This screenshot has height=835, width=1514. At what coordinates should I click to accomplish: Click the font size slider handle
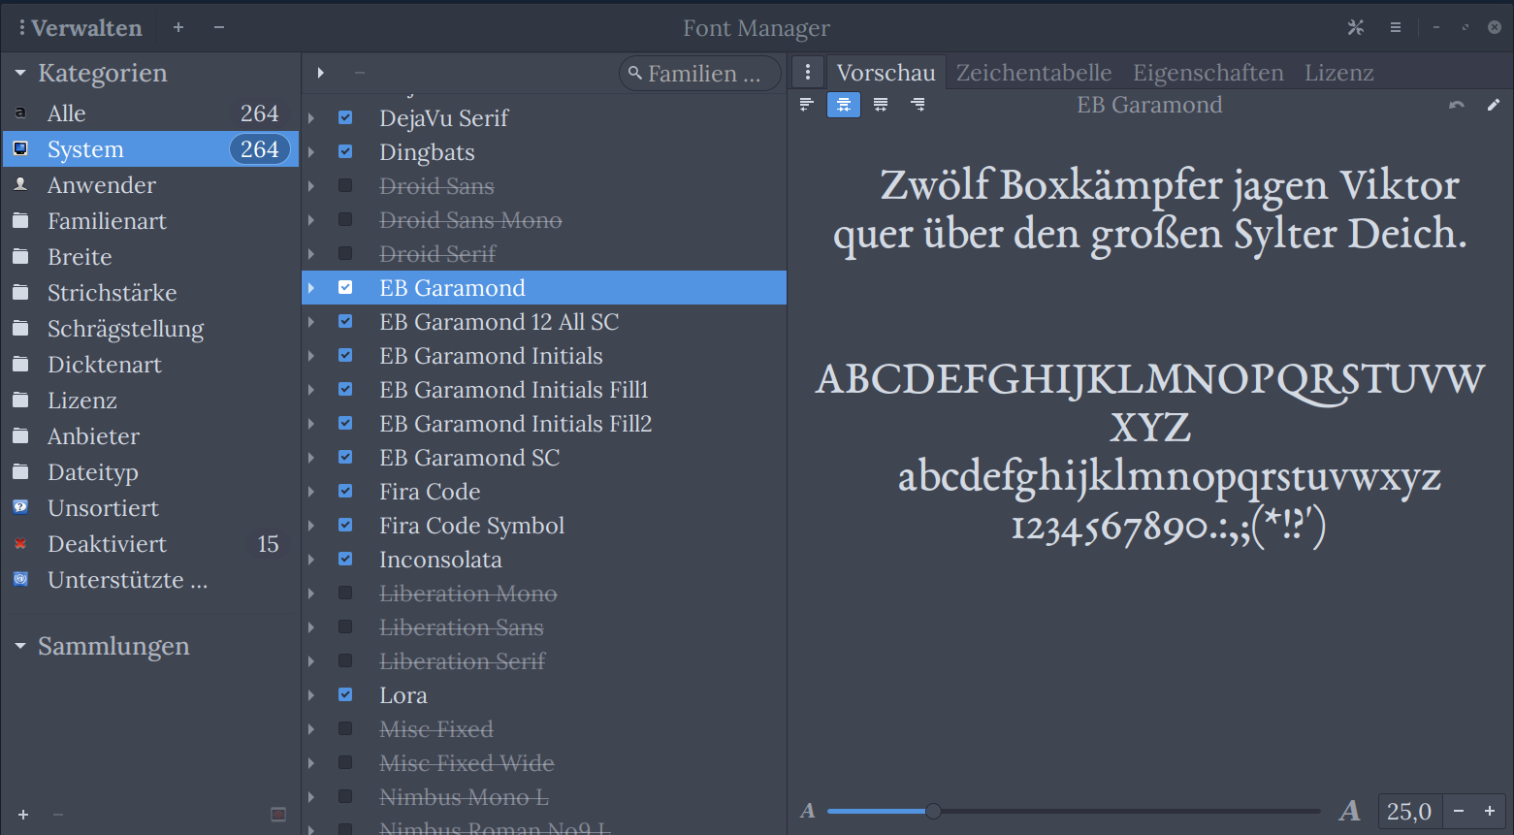click(x=932, y=811)
